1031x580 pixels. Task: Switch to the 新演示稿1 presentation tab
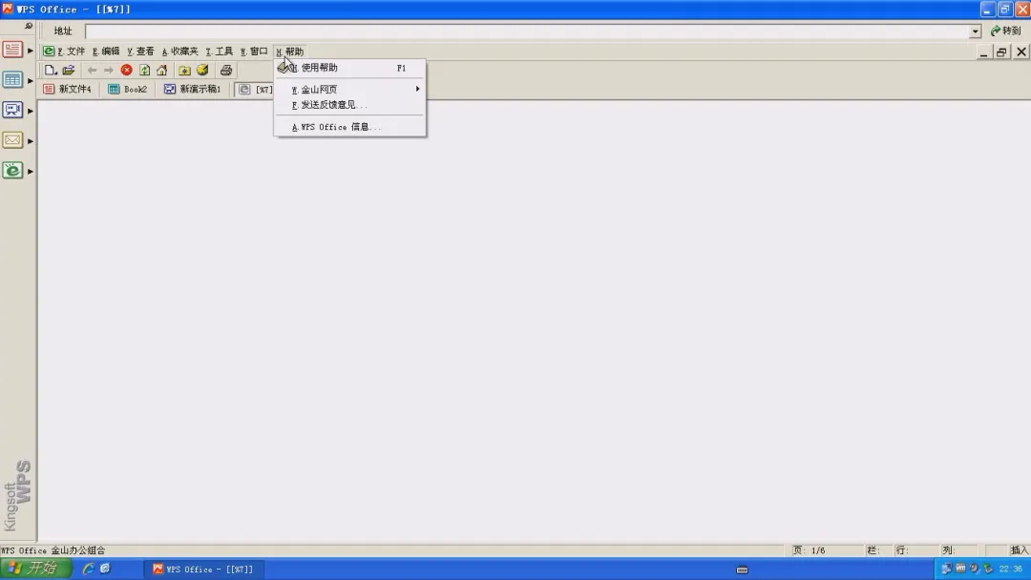point(192,89)
